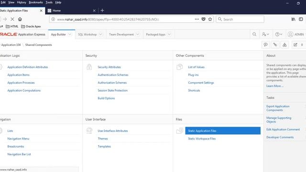This screenshot has height=172, width=306.
Task: Open the Tools menu
Action: pos(49,2)
